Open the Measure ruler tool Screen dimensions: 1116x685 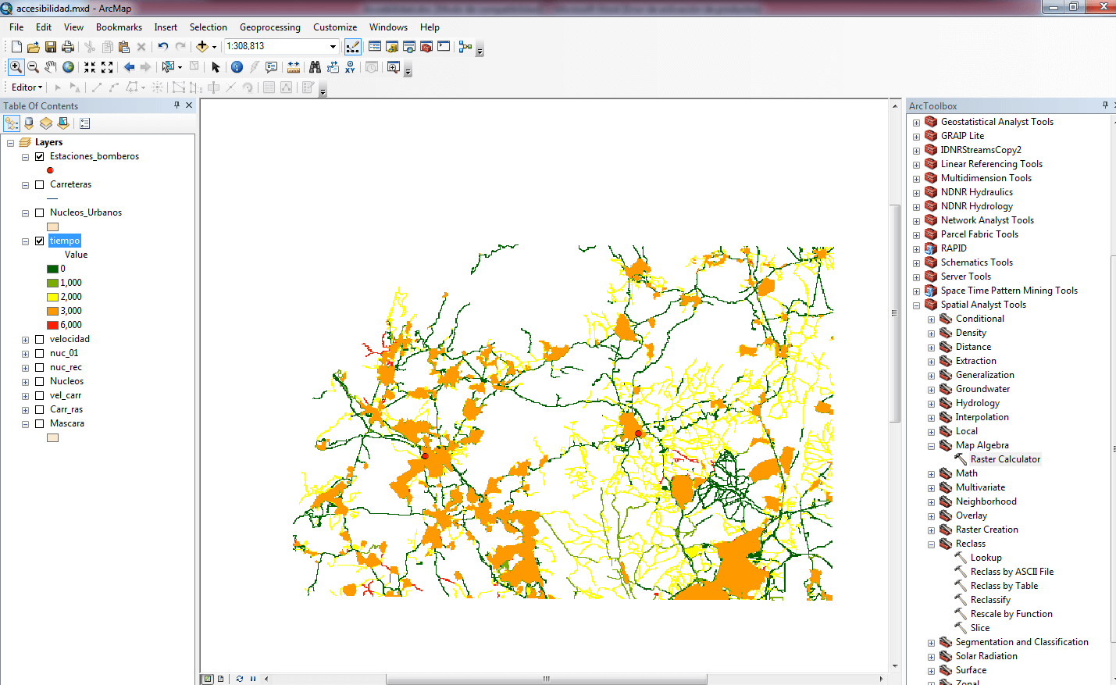(x=294, y=67)
